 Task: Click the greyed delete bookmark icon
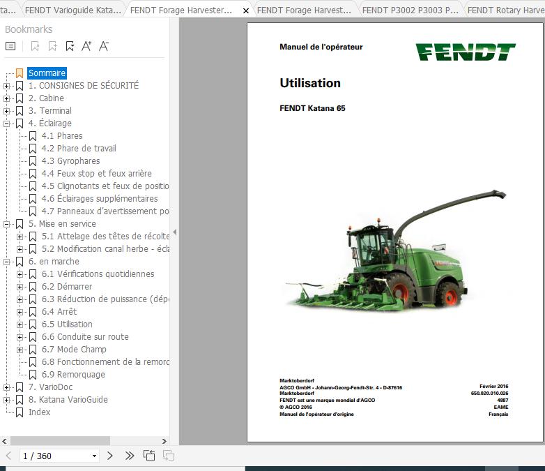(35, 46)
